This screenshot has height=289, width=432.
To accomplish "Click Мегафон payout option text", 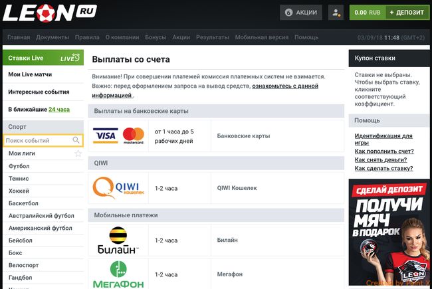I will [230, 274].
